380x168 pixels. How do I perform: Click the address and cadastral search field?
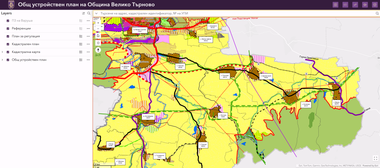[237, 14]
